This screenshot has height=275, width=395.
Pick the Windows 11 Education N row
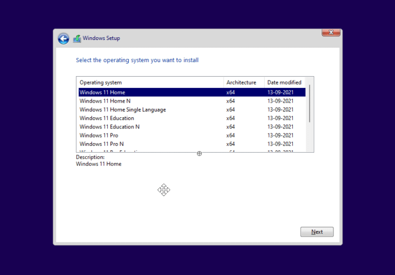tap(109, 127)
